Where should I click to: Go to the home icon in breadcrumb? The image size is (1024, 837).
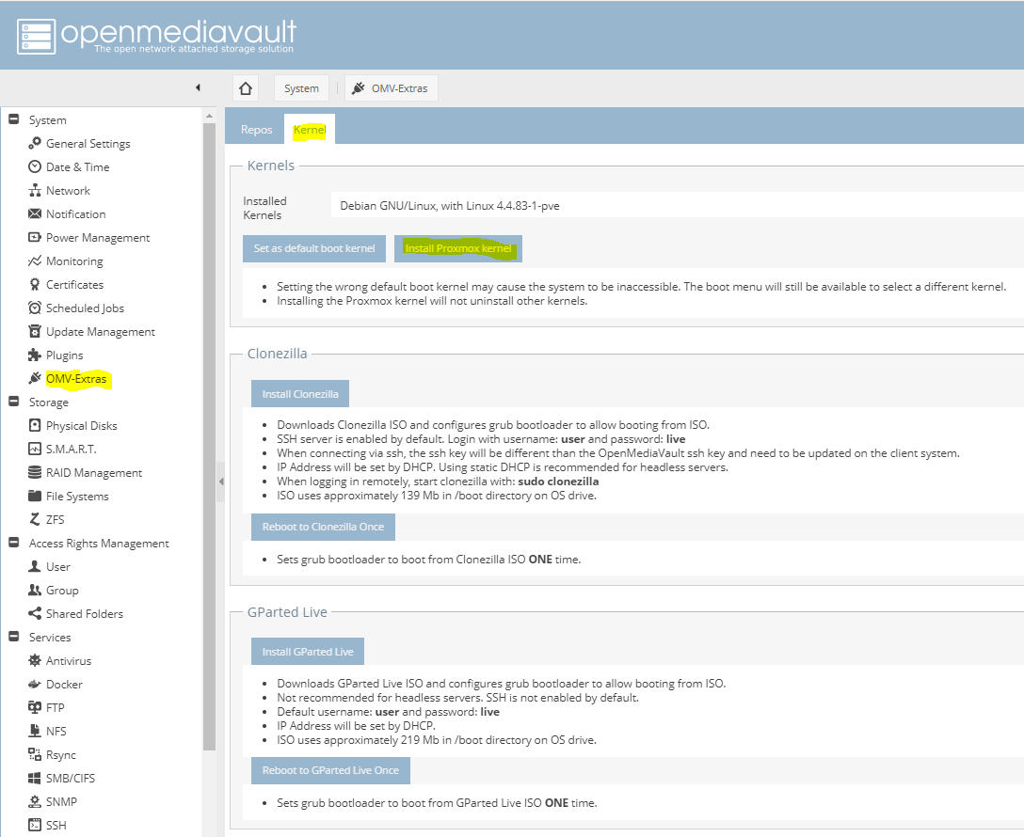[246, 88]
